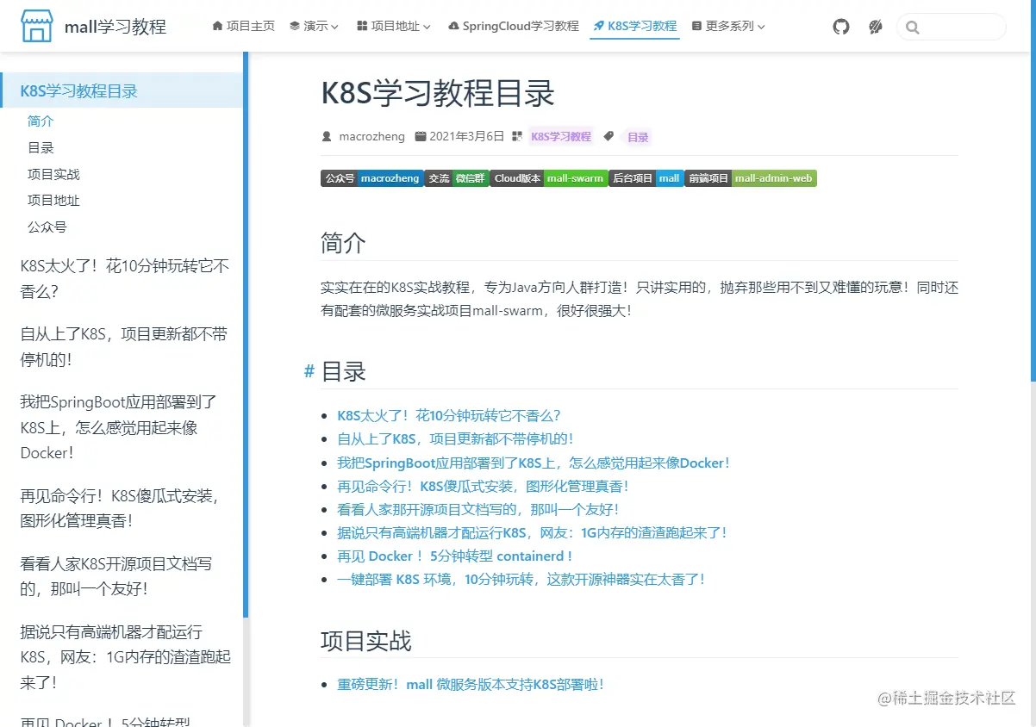Open link K8S太火了！花10分钟玩转它不香么？
Viewport: 1036px width, 727px height.
coord(449,415)
